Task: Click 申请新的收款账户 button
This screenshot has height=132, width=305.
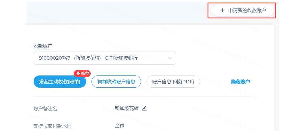Action: [x=243, y=10]
